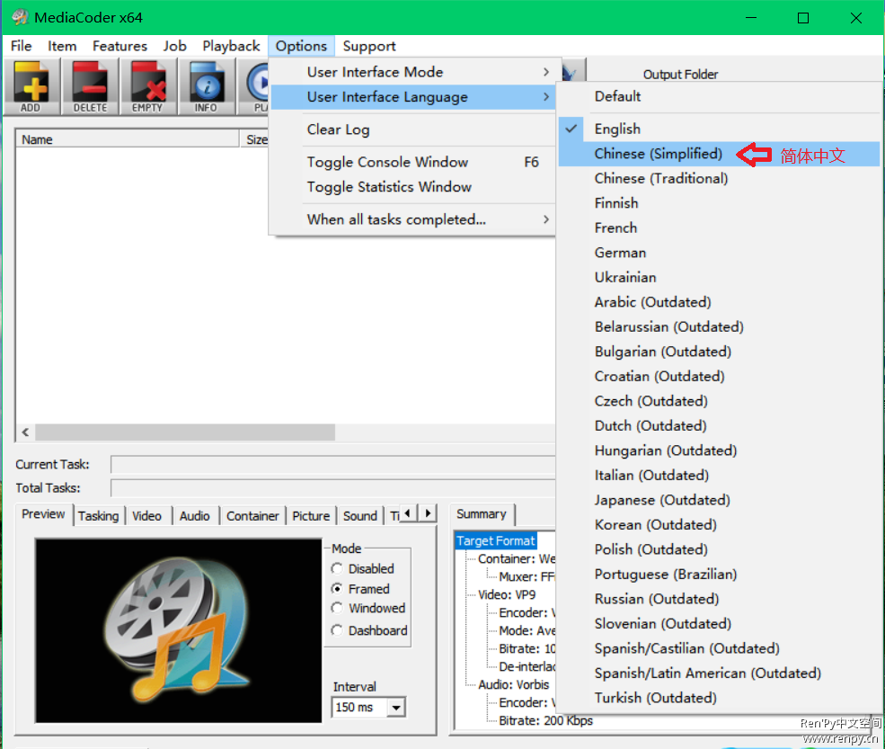This screenshot has width=885, height=749.
Task: Select Turkish (Outdated) language
Action: click(x=719, y=698)
